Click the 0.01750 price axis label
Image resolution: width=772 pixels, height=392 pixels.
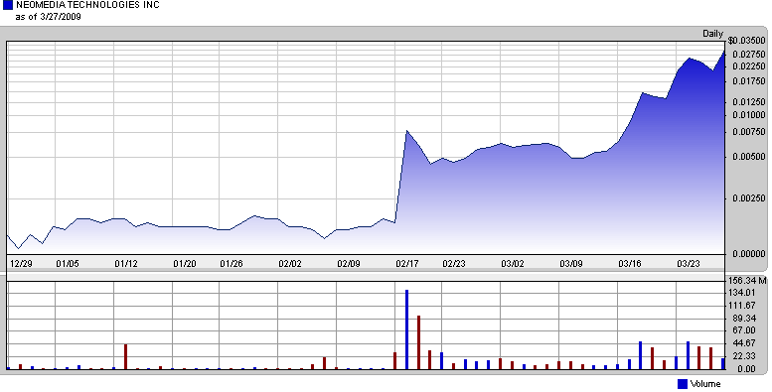(749, 81)
